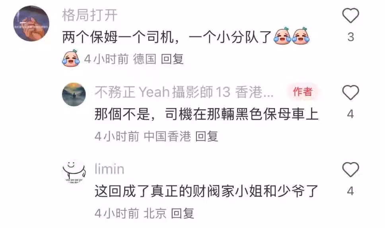Like the comment by 格局打开
The height and width of the screenshot is (228, 385).
tap(351, 15)
